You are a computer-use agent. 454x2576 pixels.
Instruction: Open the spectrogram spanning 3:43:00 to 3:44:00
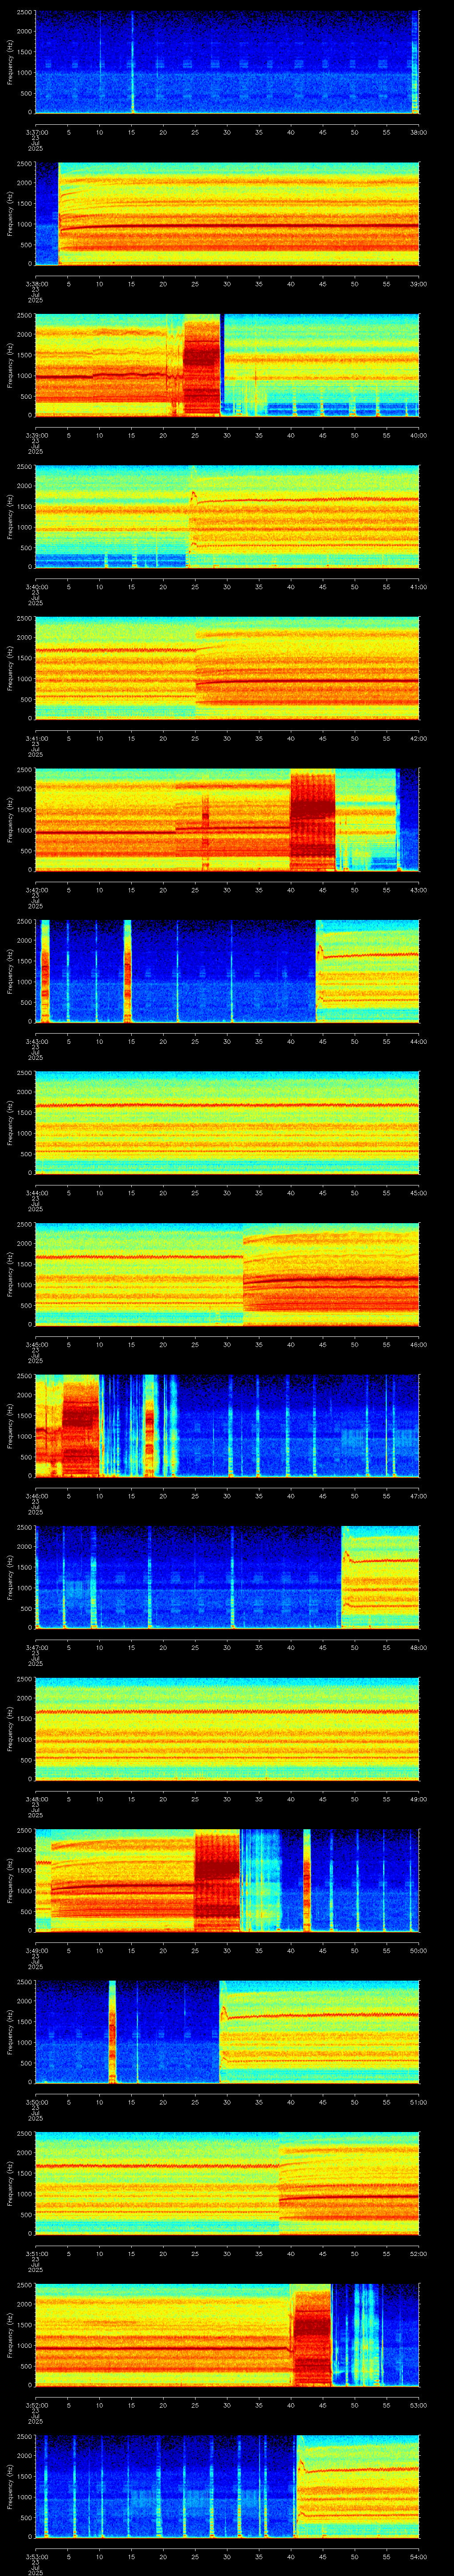227,971
